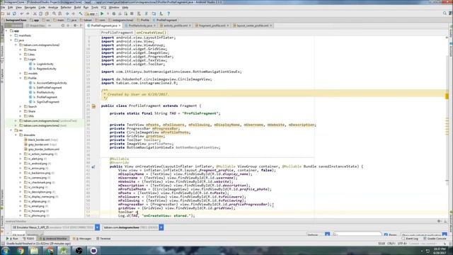Screen dimensions: 453x255
Task: Open the Messages tool window button
Action: pos(82,239)
